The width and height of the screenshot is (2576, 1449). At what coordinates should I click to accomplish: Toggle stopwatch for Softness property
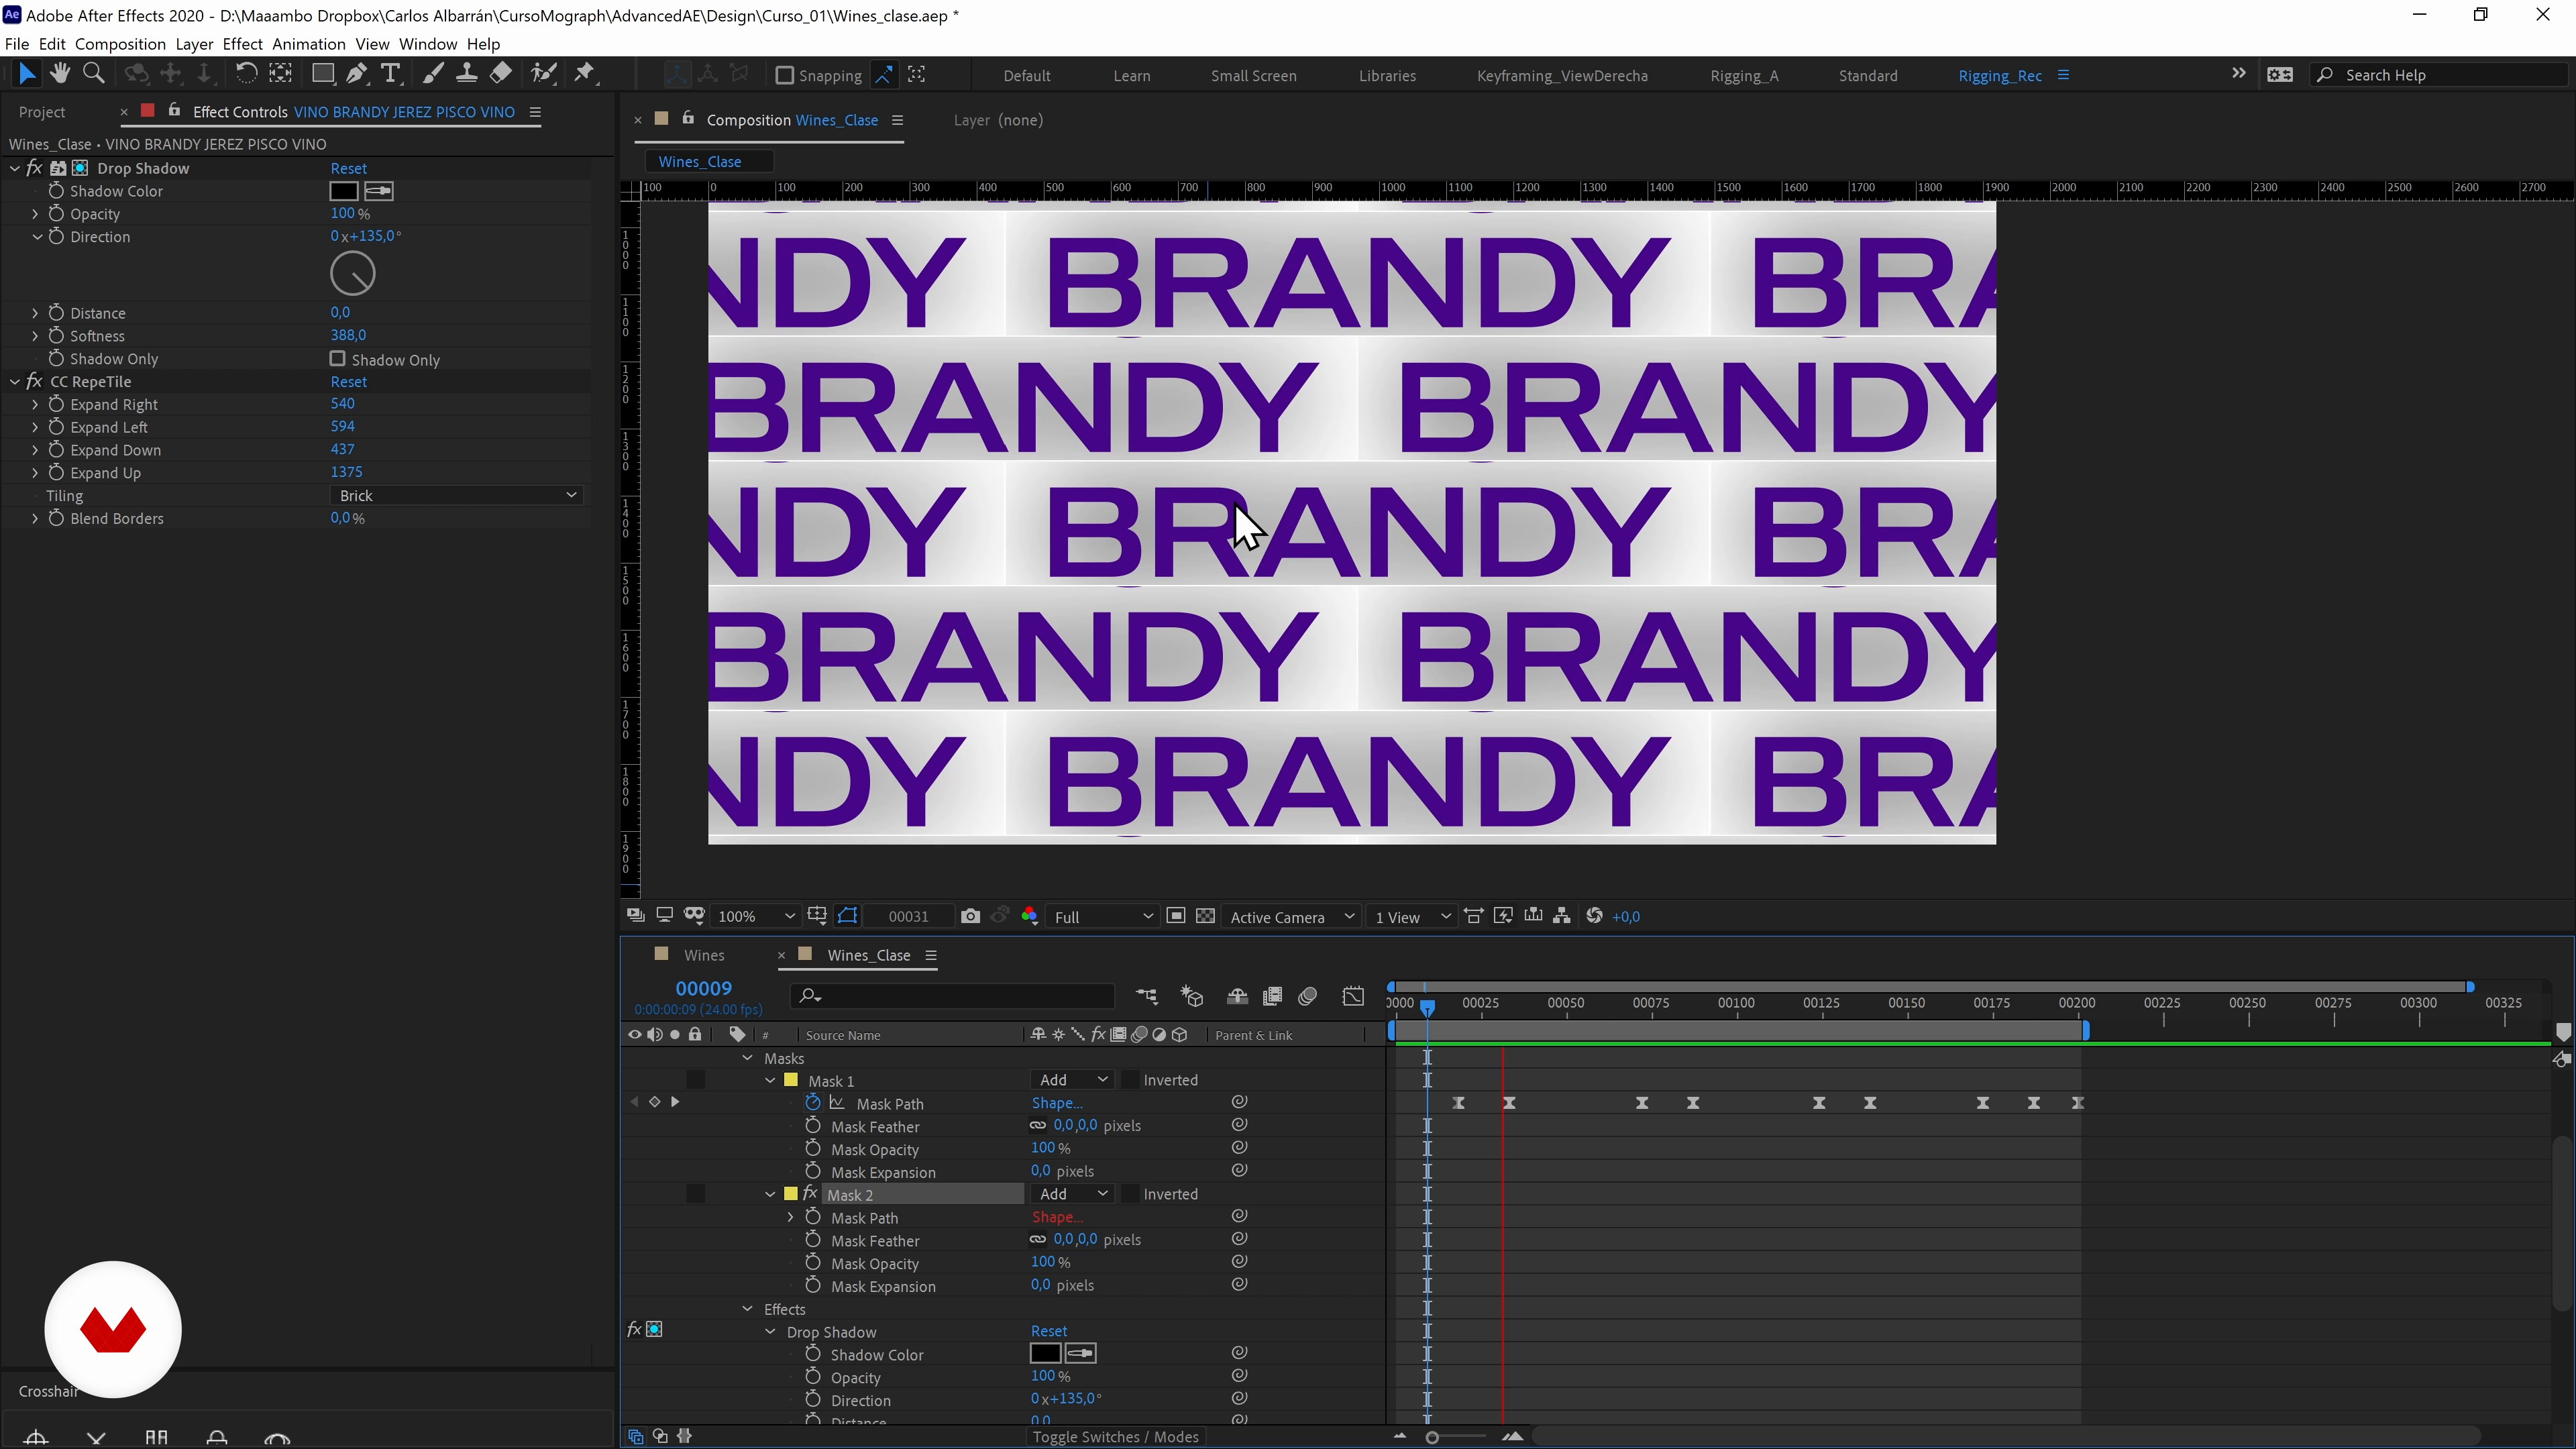pos(57,336)
